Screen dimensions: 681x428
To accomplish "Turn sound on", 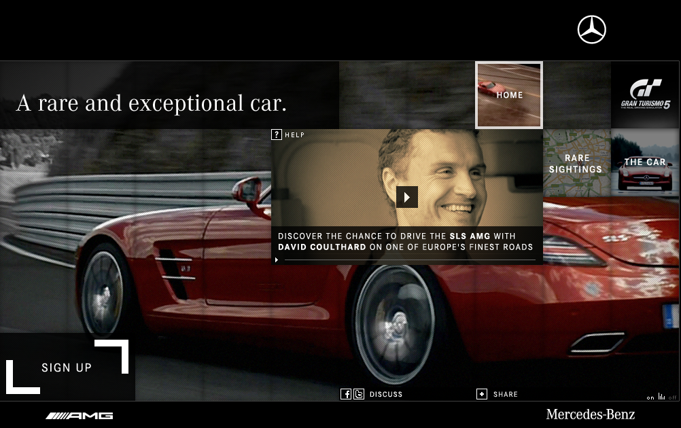I will 650,397.
